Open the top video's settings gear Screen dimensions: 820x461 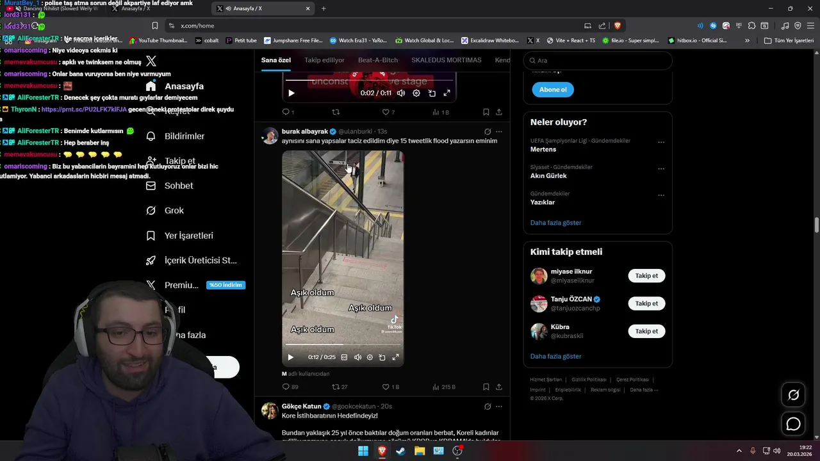416,93
